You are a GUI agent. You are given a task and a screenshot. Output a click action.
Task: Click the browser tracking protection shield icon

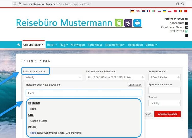(15, 4)
